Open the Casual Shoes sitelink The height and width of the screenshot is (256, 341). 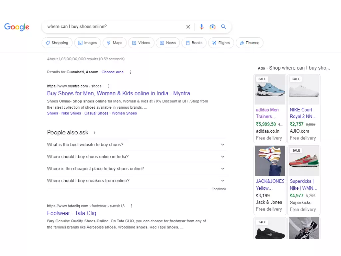(96, 113)
